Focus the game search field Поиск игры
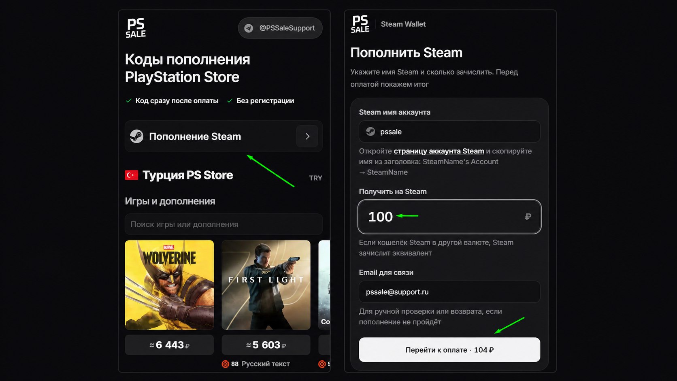This screenshot has width=677, height=381. click(224, 224)
